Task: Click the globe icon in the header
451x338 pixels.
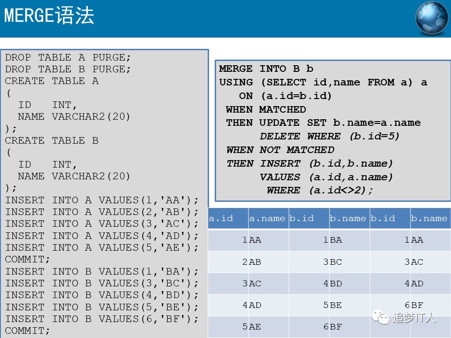Action: click(432, 18)
